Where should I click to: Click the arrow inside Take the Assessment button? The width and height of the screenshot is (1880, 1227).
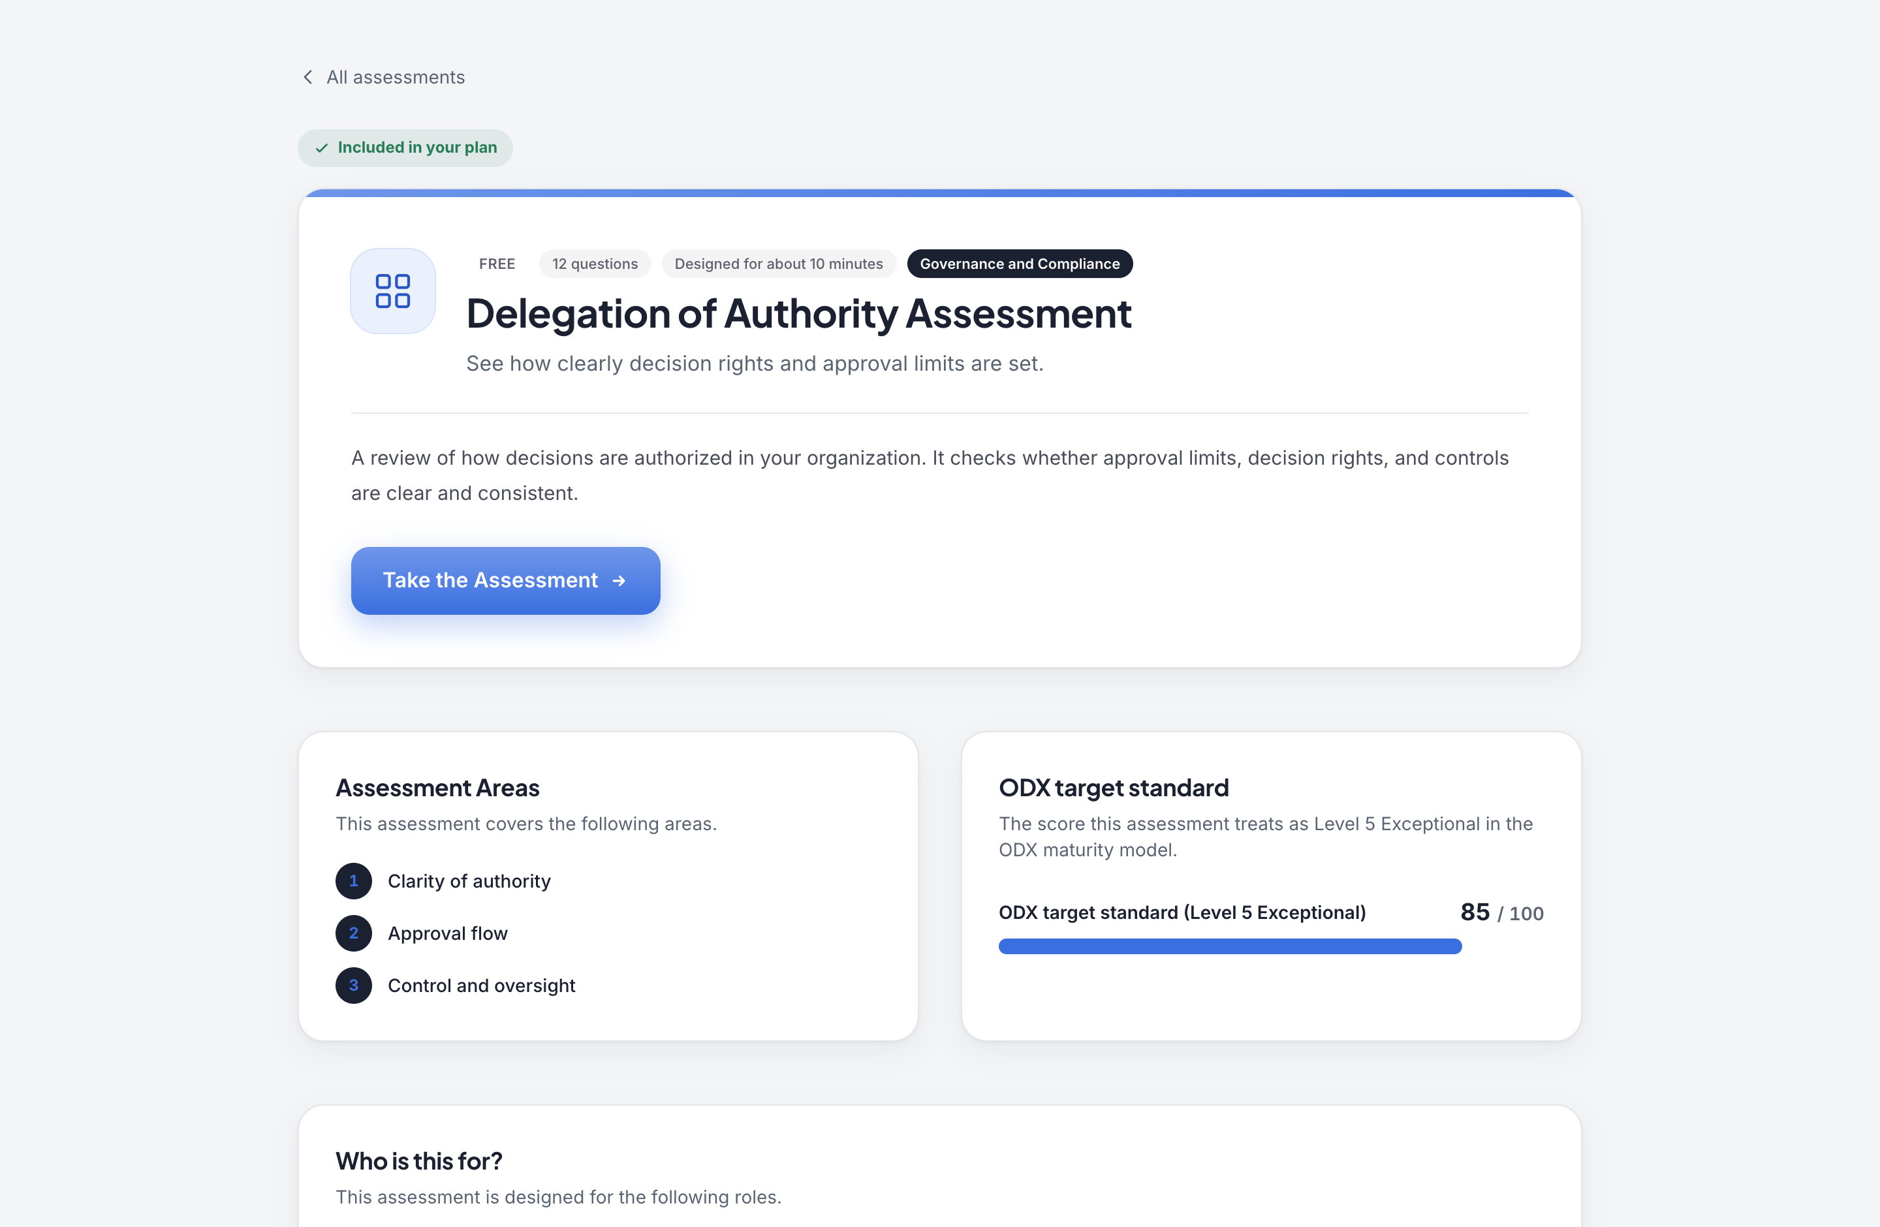tap(619, 580)
